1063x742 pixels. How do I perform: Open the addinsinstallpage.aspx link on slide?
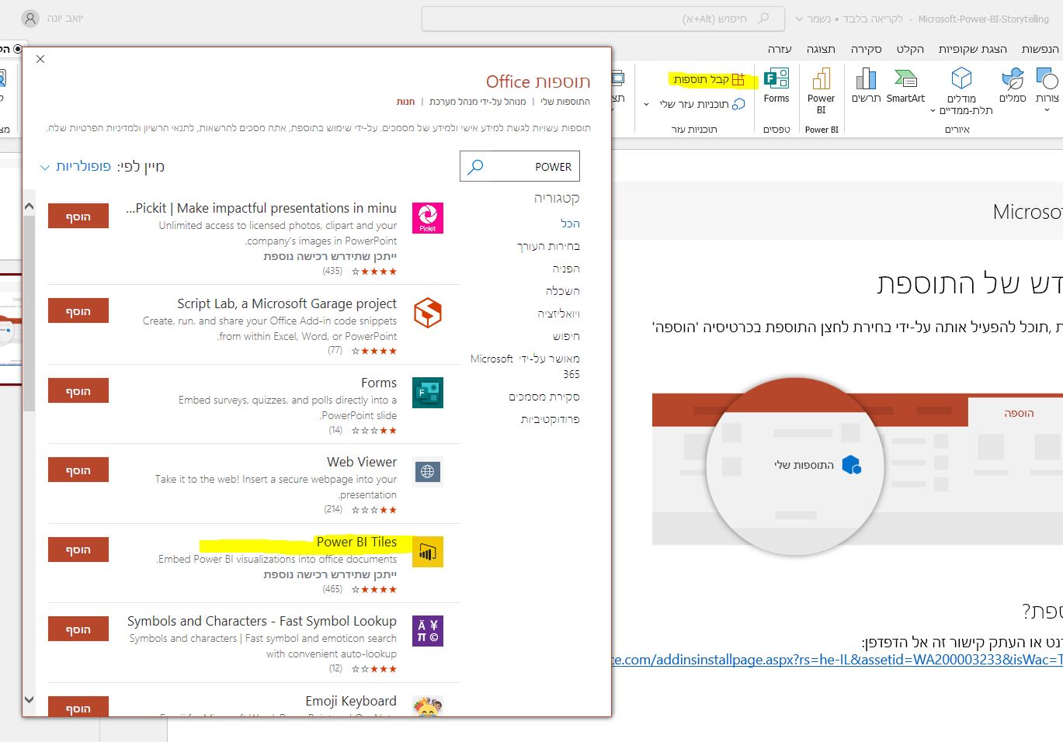point(837,660)
